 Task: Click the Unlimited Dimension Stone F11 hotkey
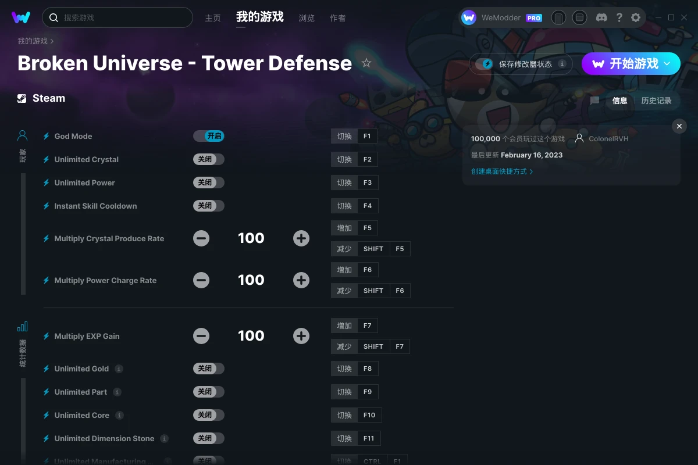[x=356, y=438]
